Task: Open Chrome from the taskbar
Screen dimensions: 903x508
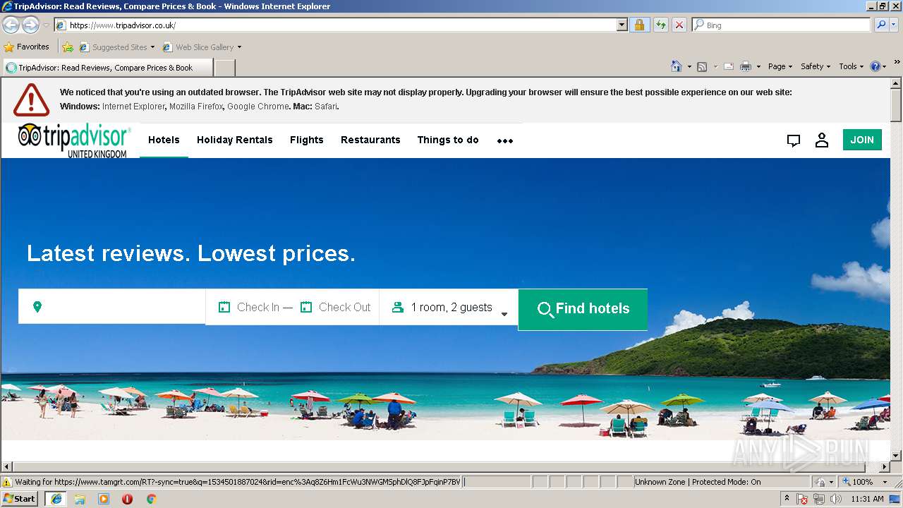Action: (151, 499)
